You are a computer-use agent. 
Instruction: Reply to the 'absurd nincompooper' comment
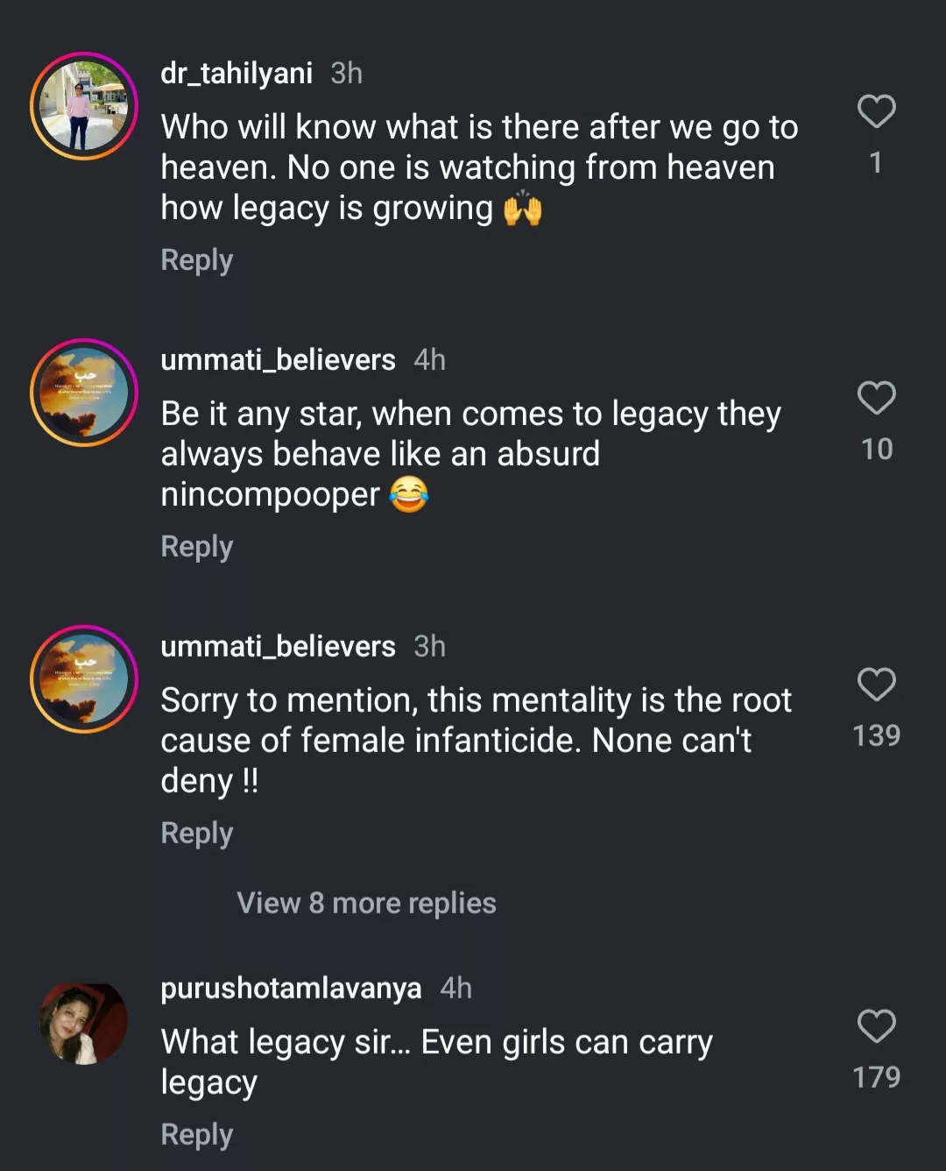pos(197,547)
